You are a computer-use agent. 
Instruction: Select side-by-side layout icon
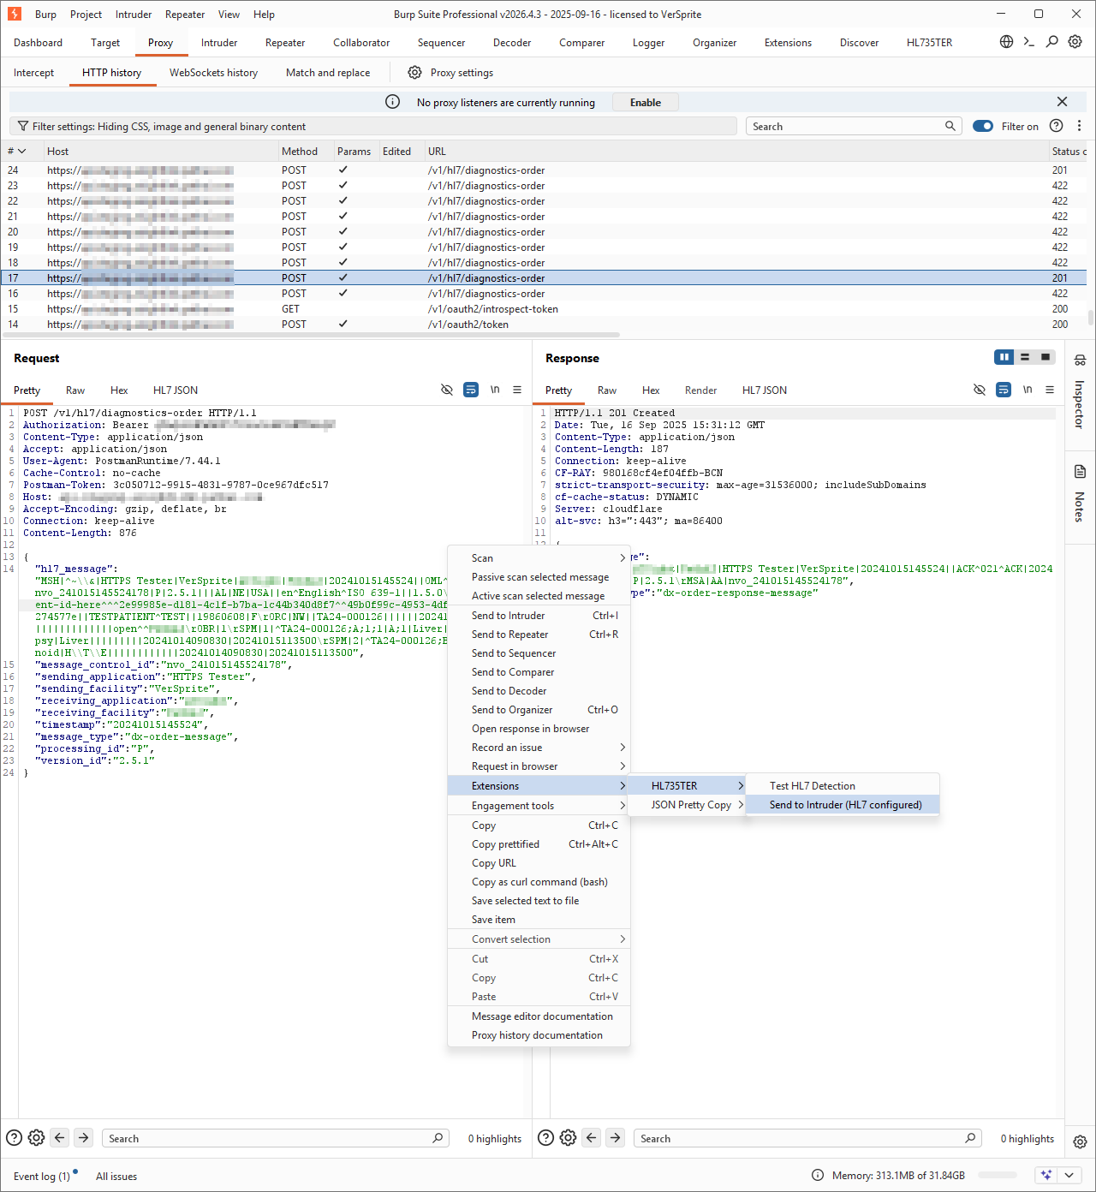(1004, 357)
